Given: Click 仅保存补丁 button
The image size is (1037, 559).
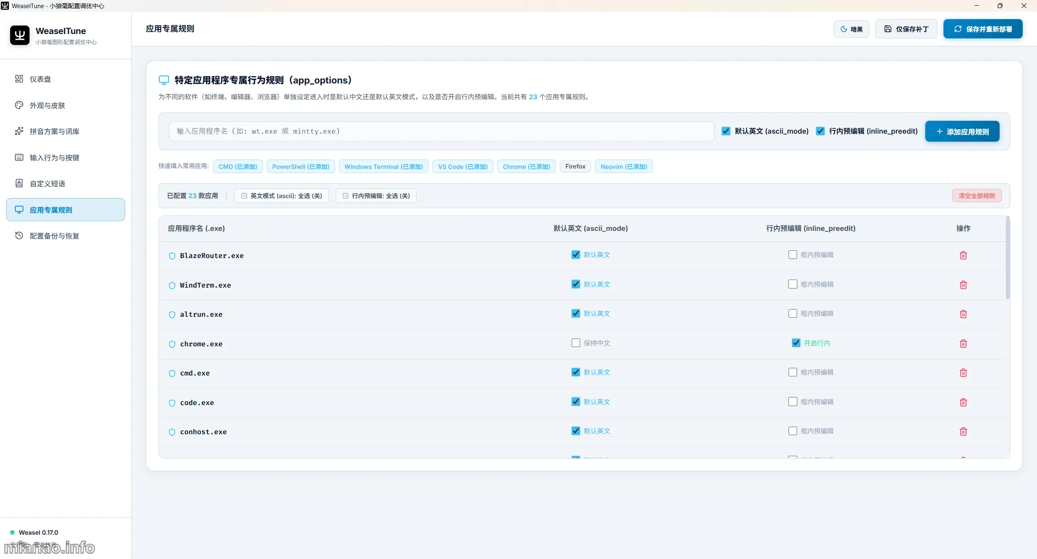Looking at the screenshot, I should point(906,29).
